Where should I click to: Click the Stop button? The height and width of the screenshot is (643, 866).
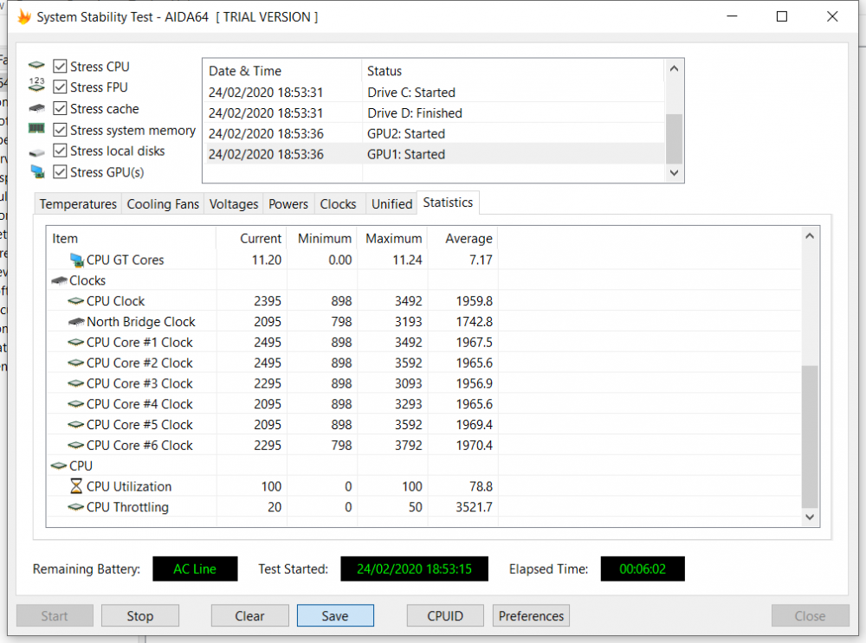140,616
